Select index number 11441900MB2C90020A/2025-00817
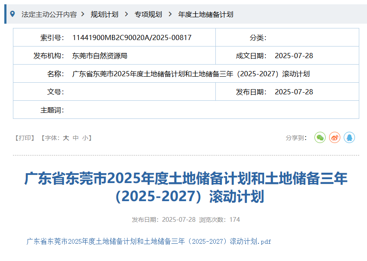This screenshot has height=261, width=367. [x=132, y=37]
